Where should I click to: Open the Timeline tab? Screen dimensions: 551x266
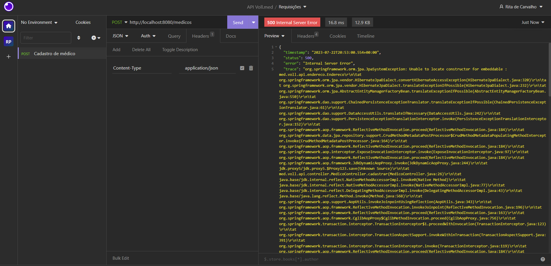[x=366, y=36]
